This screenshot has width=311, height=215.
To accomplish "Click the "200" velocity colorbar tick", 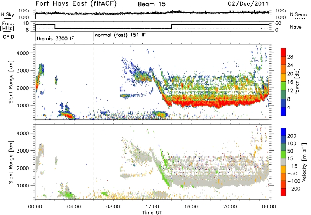I will (292, 136).
